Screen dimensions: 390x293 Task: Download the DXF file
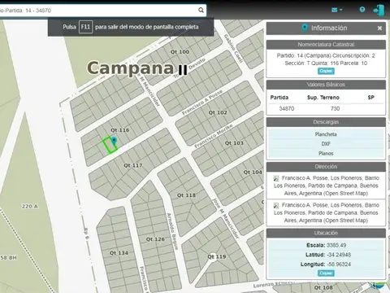click(x=326, y=144)
